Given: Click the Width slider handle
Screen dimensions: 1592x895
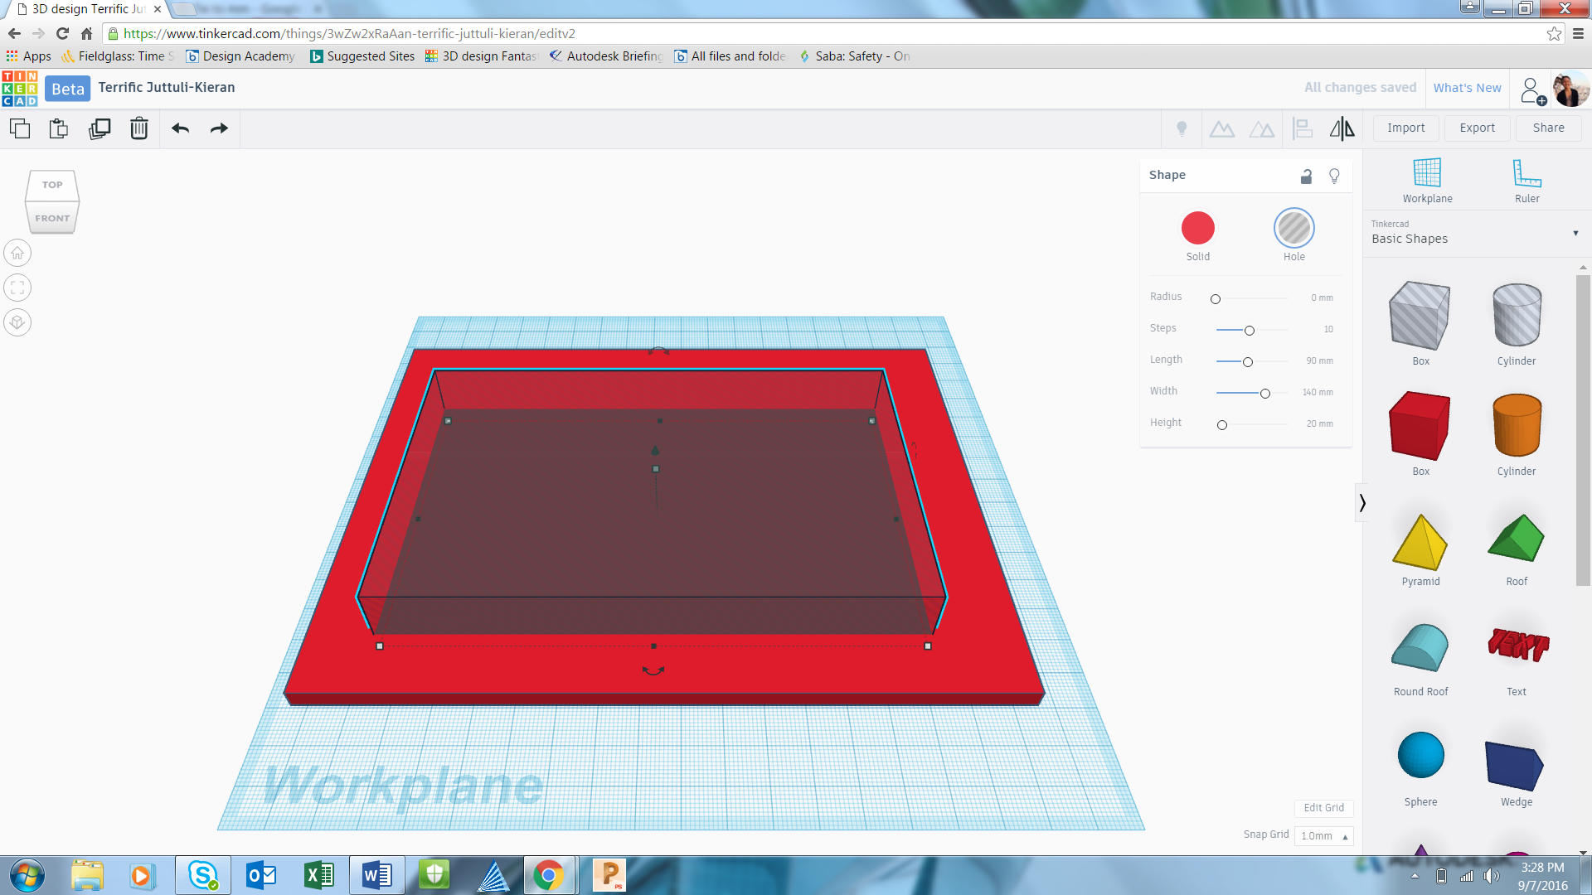Looking at the screenshot, I should coord(1264,394).
